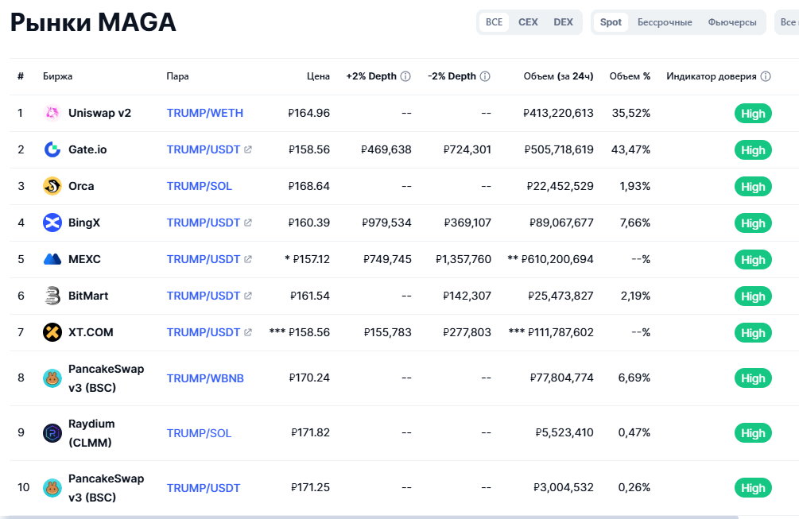The height and width of the screenshot is (519, 799).
Task: Click external link icon on XT.COM TRUMP/USDT
Action: (247, 332)
